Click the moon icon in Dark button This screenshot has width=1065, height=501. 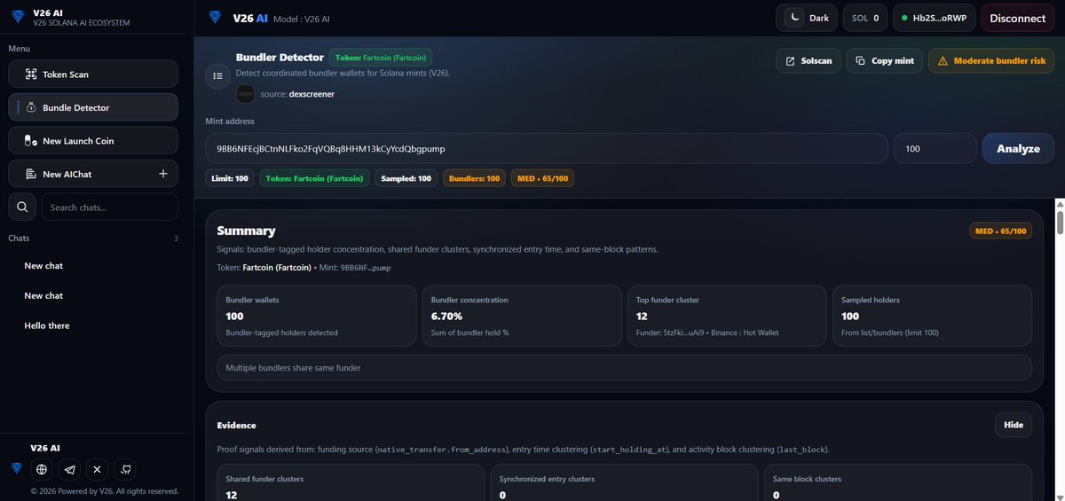point(796,18)
